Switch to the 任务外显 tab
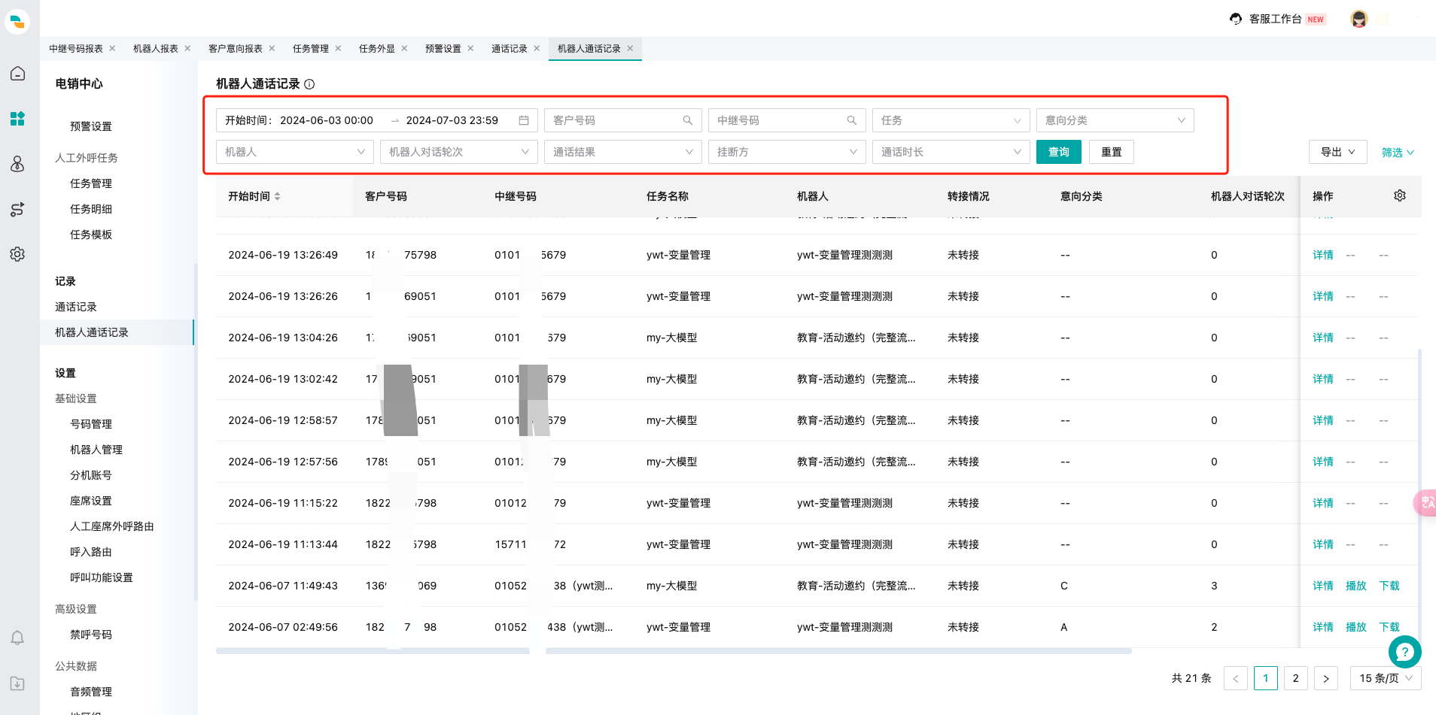 (x=377, y=49)
